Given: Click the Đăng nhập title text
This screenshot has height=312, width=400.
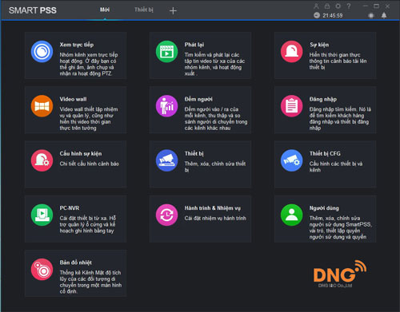Looking at the screenshot, I should [x=323, y=99].
